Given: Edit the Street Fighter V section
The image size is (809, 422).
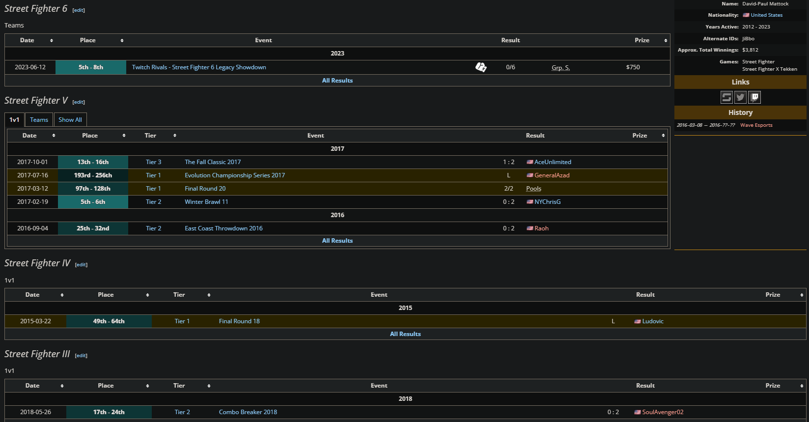Looking at the screenshot, I should [x=79, y=102].
